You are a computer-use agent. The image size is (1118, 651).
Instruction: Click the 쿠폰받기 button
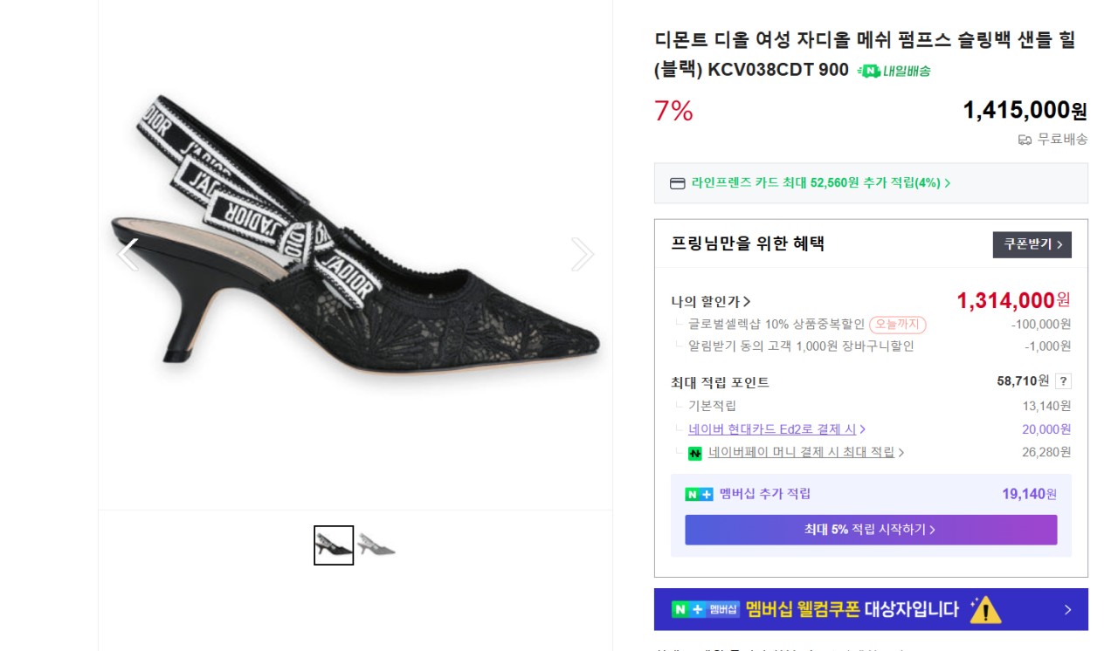[x=1032, y=244]
